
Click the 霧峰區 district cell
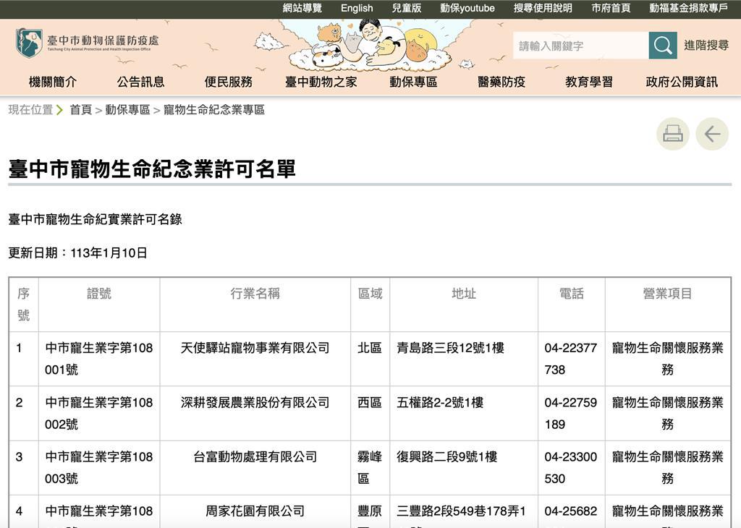coord(370,467)
